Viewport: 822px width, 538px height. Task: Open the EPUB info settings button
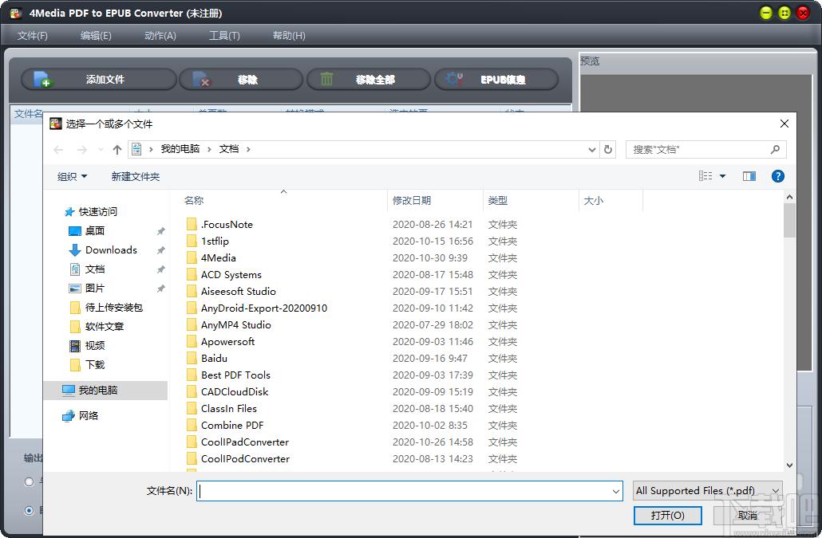[496, 80]
